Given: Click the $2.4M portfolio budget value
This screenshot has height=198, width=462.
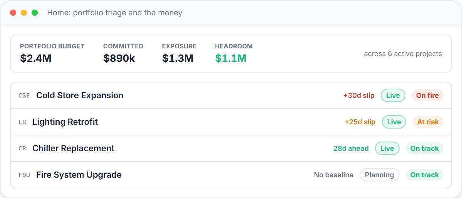Looking at the screenshot, I should pos(36,58).
